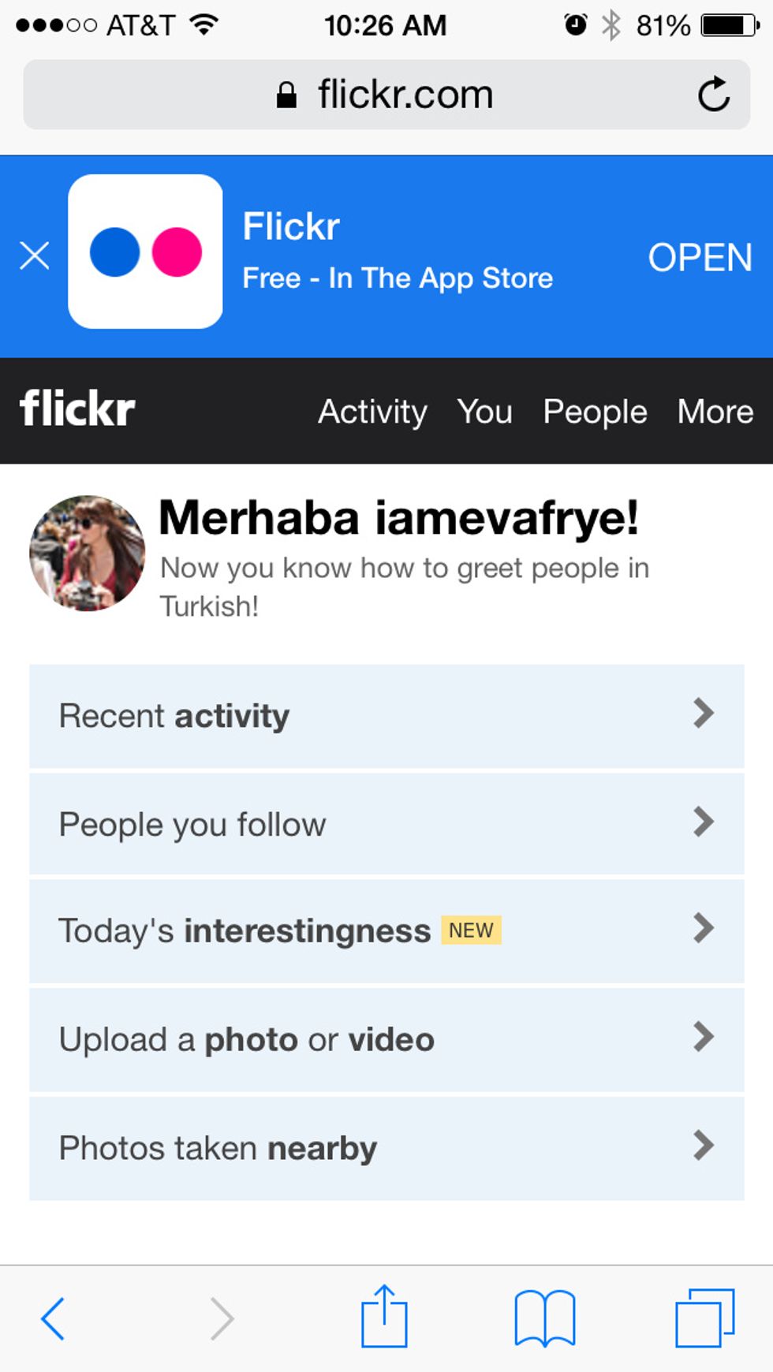Select You in the navigation bar
The image size is (773, 1372).
[x=484, y=412]
